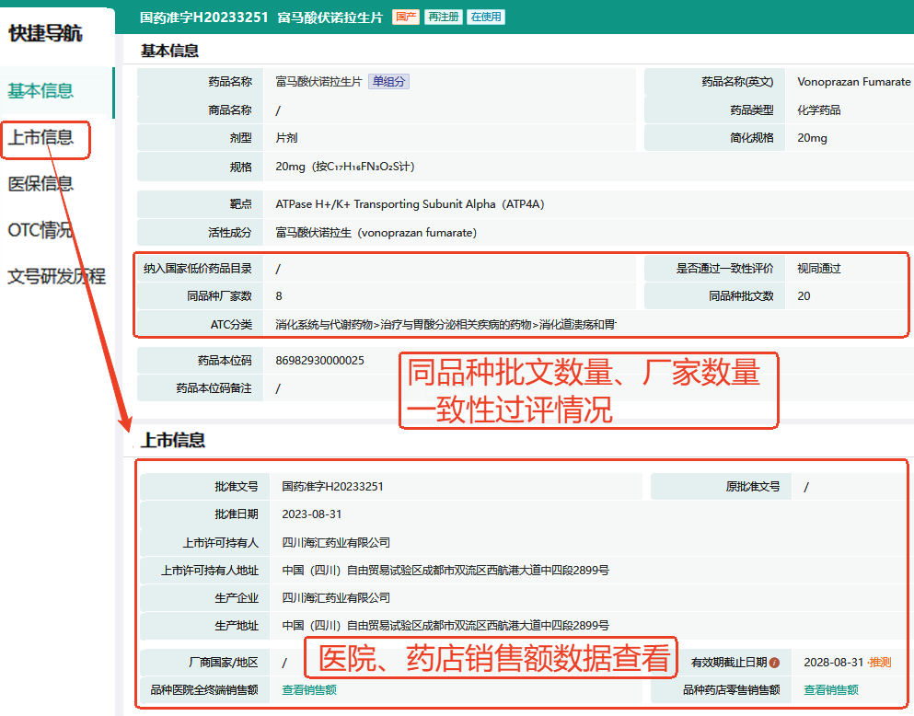Click the 在使用 status tag
The image size is (914, 716).
[485, 17]
